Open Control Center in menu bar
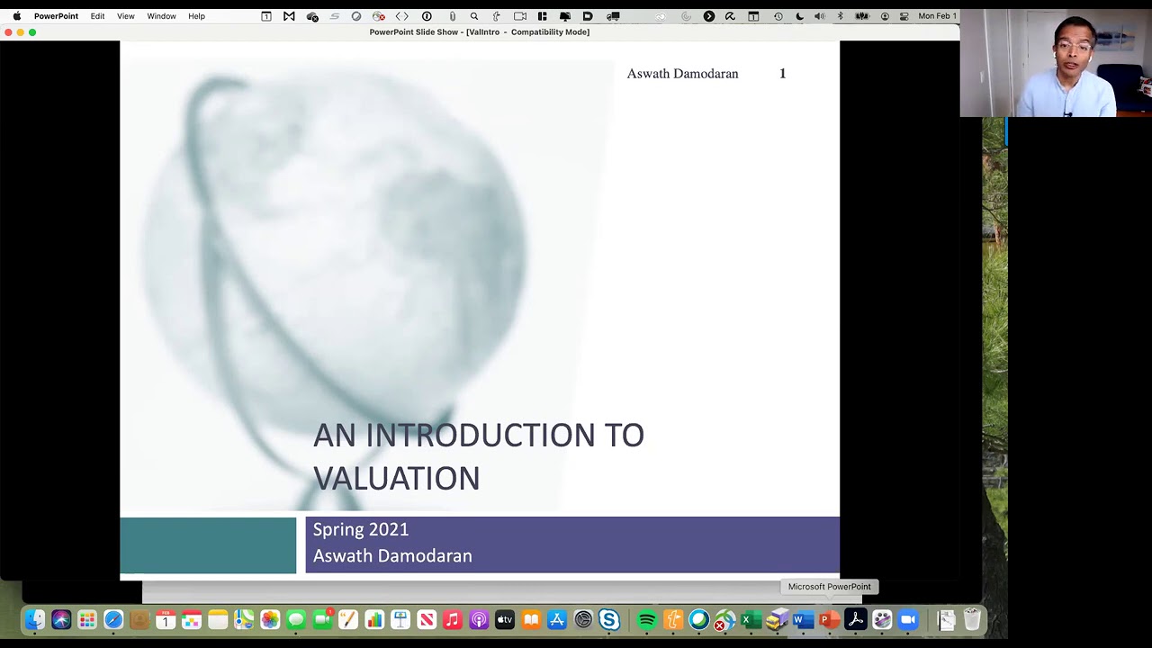Viewport: 1152px width, 648px height. coord(904,16)
